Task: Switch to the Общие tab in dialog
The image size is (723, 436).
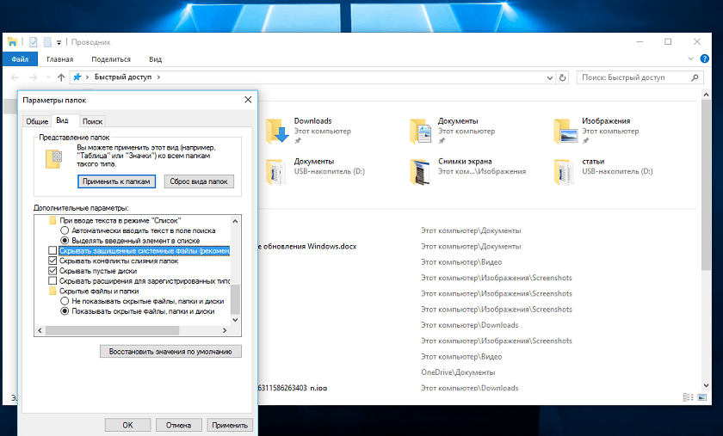Action: 37,121
